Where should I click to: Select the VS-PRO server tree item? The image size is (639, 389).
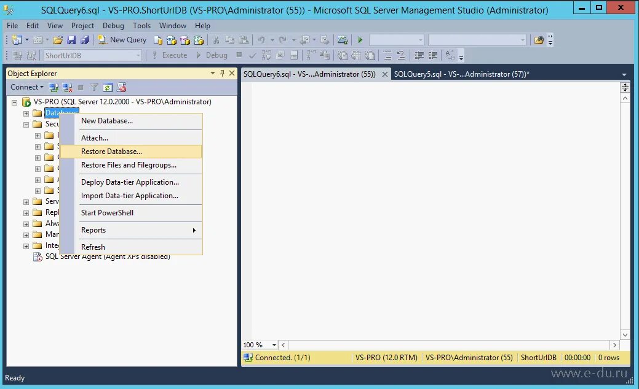pos(122,102)
